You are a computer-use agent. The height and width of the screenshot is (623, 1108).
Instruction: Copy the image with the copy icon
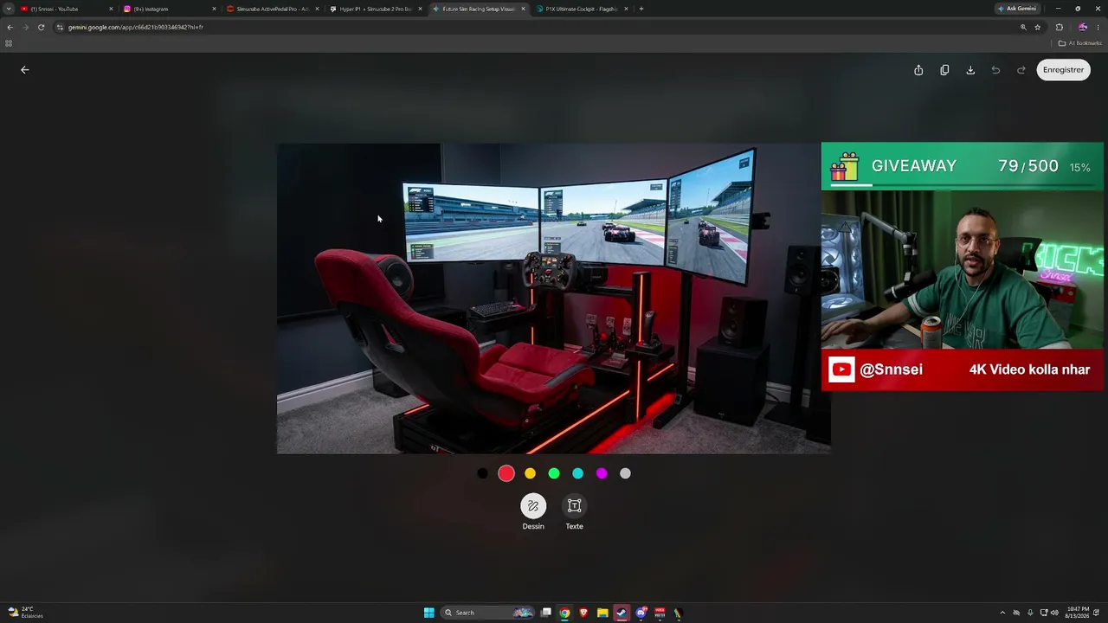pos(944,70)
